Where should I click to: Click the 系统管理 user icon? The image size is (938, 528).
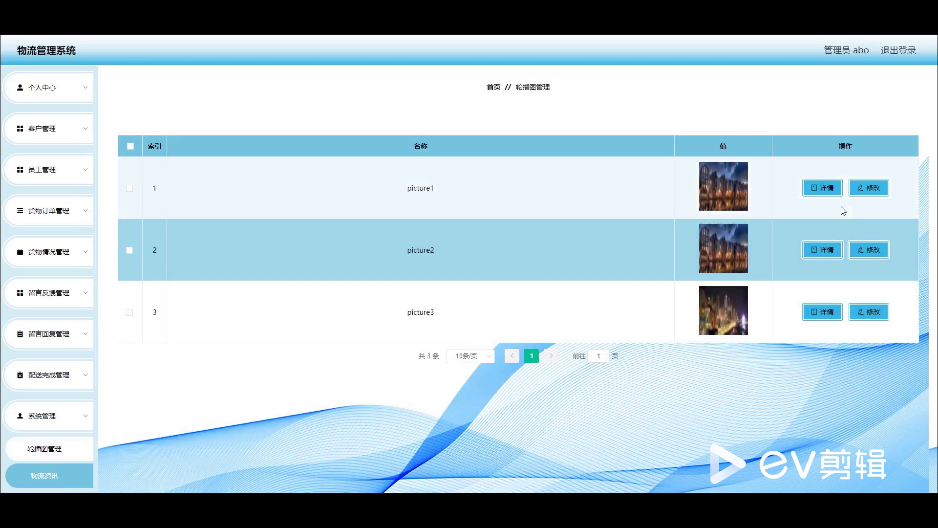(x=20, y=416)
